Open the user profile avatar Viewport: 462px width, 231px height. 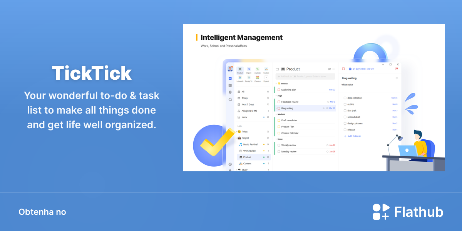pyautogui.click(x=230, y=69)
